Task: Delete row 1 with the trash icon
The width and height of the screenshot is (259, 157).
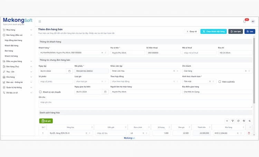Action: click(x=249, y=133)
